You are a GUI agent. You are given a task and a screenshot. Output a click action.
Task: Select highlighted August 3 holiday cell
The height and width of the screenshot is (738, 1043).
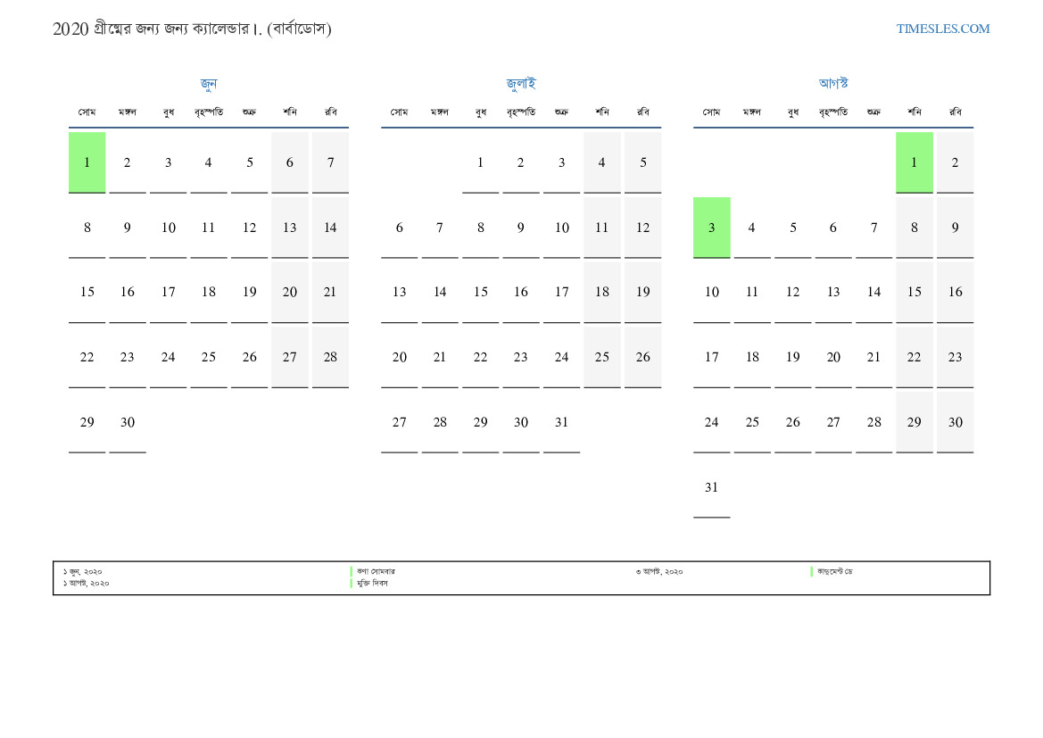(711, 228)
